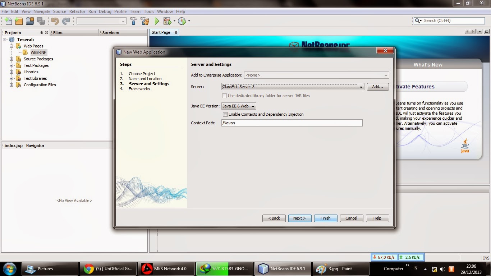Open the New Project toolbar icon
The width and height of the screenshot is (491, 276).
point(18,21)
